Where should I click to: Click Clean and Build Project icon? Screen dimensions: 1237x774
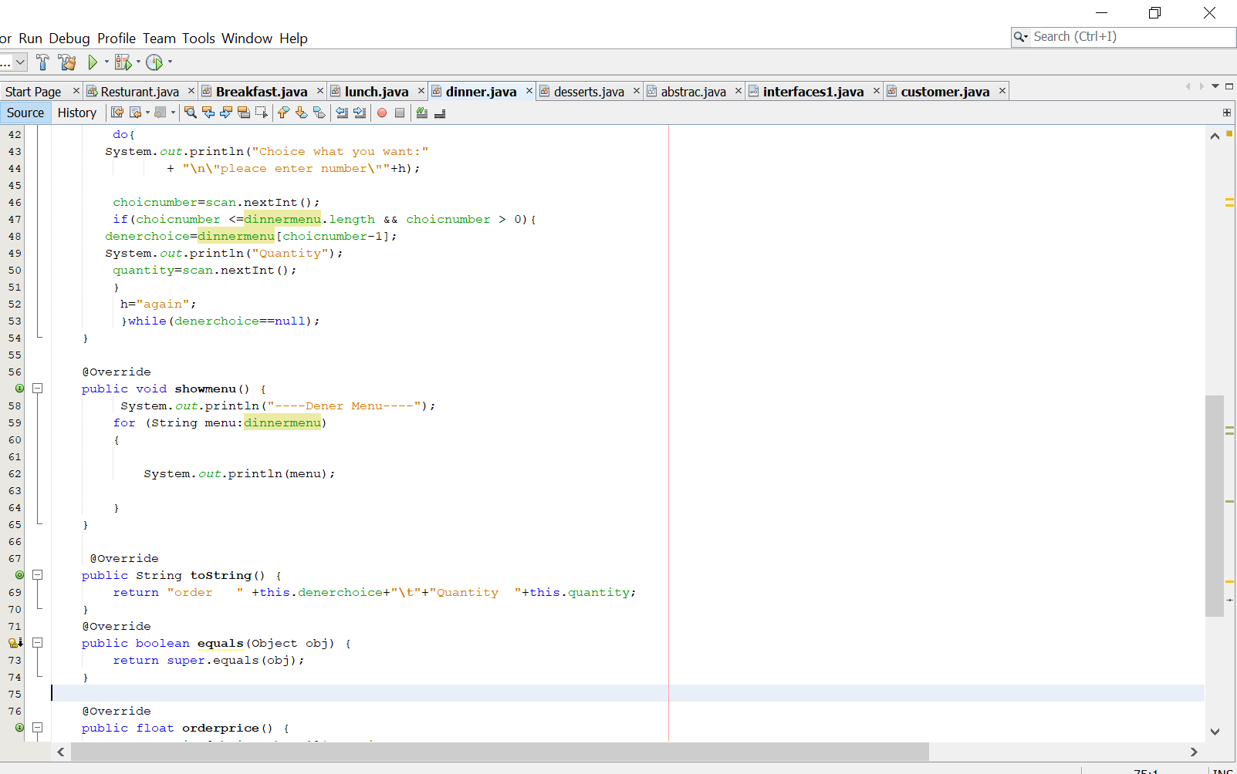67,62
